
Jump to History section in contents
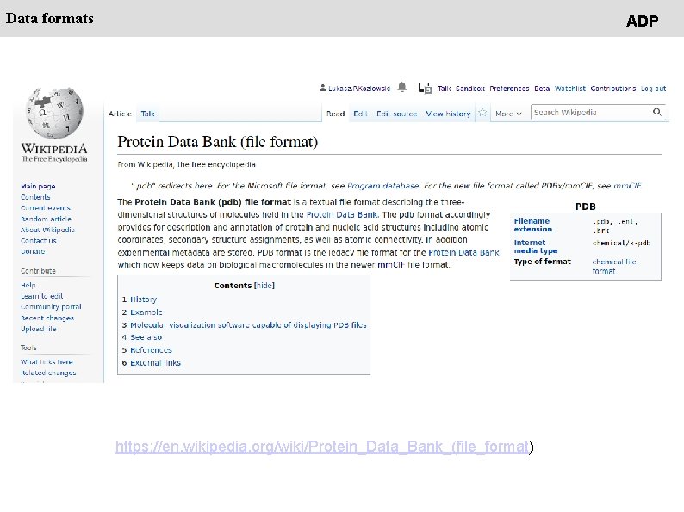coord(144,299)
